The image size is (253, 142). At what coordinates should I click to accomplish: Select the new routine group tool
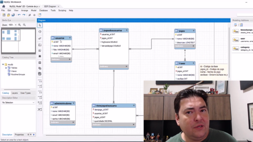pos(40,74)
